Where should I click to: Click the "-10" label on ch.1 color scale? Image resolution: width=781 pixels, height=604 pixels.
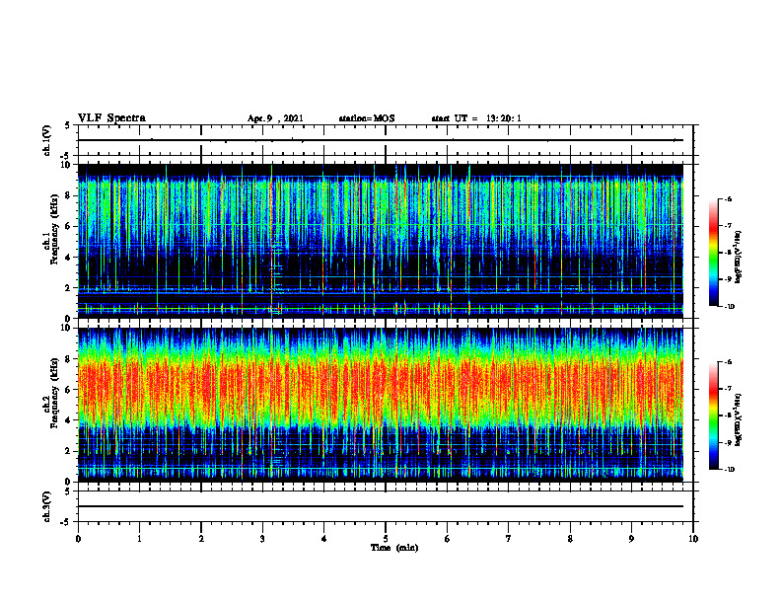730,307
